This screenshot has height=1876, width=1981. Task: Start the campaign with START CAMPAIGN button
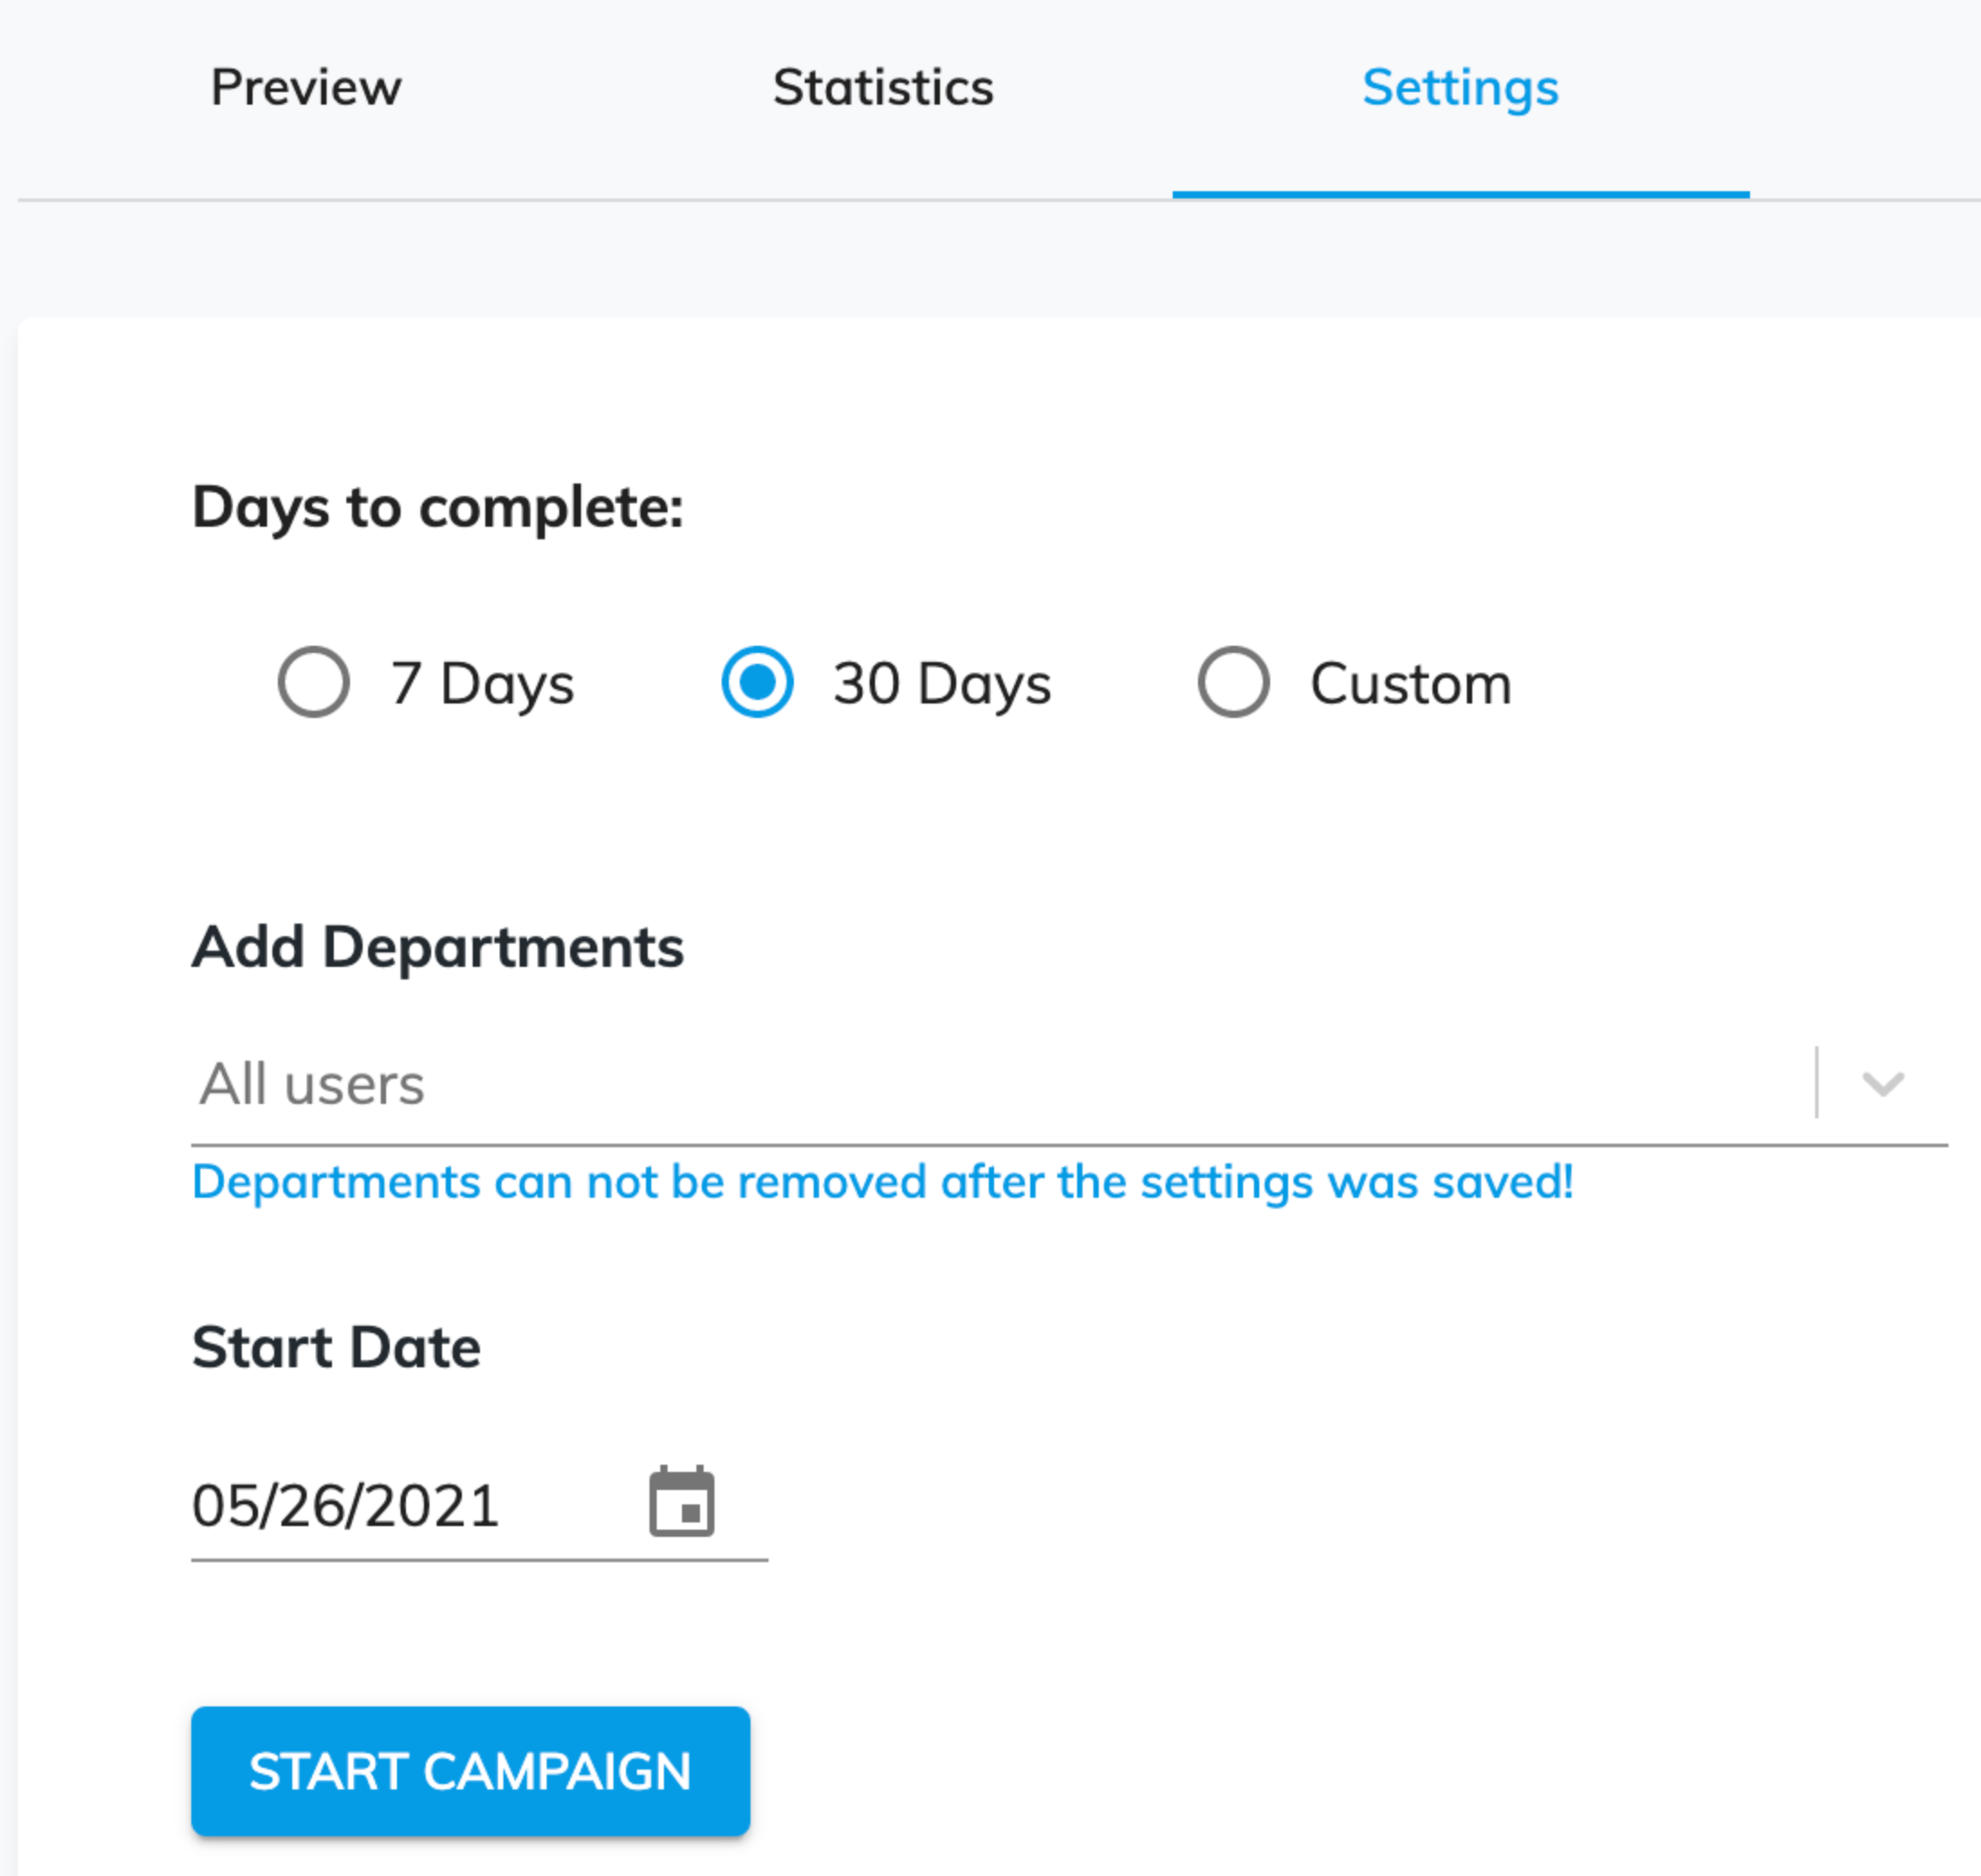click(x=471, y=1771)
